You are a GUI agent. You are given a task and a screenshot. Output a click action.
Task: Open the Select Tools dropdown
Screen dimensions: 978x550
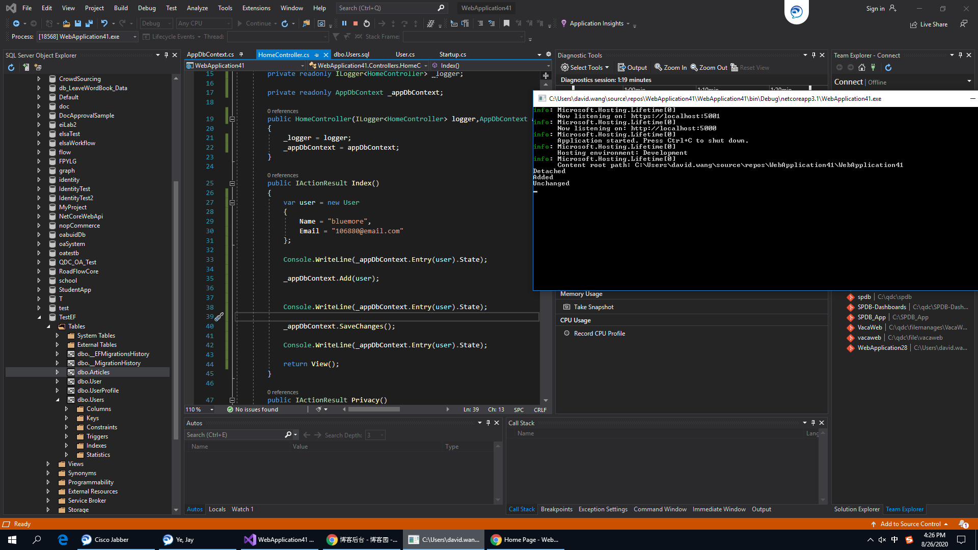(585, 67)
